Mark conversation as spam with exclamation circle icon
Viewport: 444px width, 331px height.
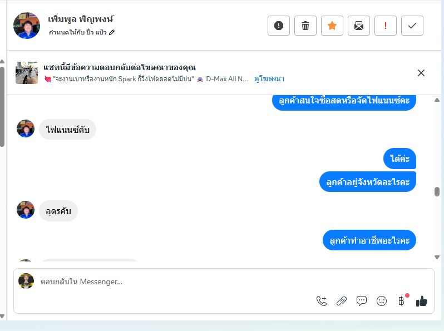pos(279,26)
